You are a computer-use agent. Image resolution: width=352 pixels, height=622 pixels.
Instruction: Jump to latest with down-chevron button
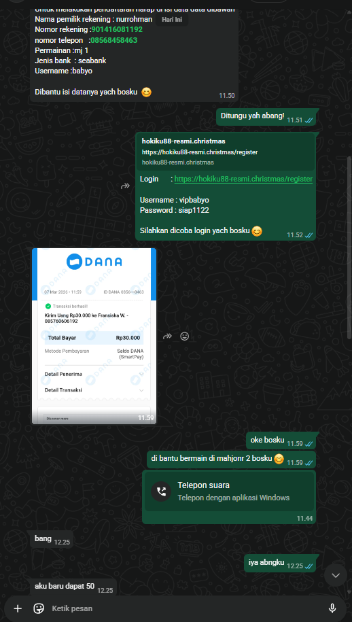coord(336,575)
